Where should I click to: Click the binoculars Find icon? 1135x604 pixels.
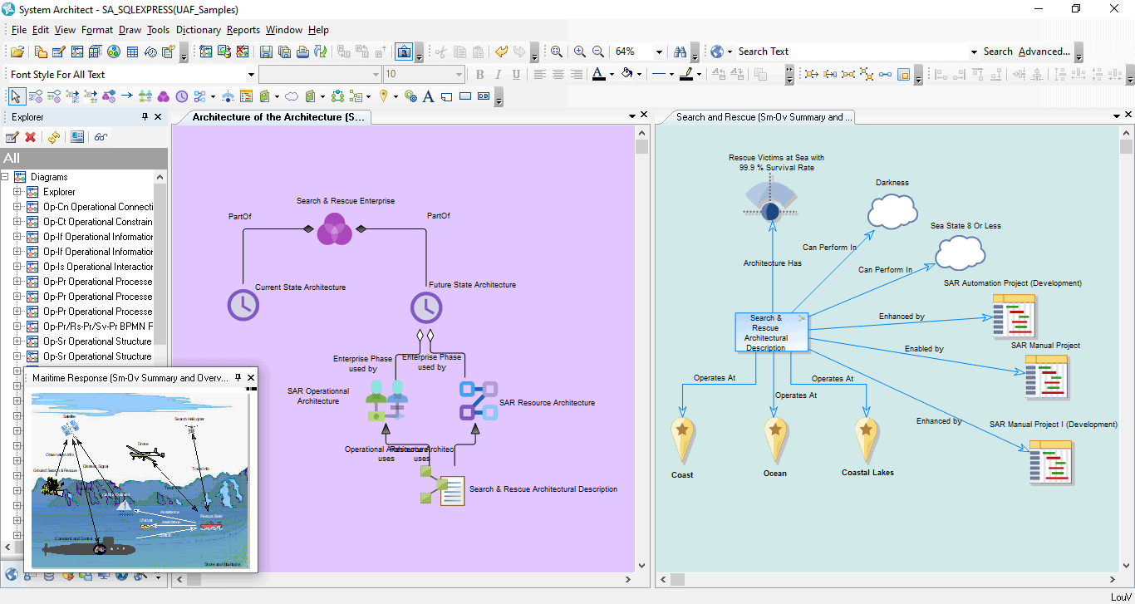pyautogui.click(x=680, y=52)
